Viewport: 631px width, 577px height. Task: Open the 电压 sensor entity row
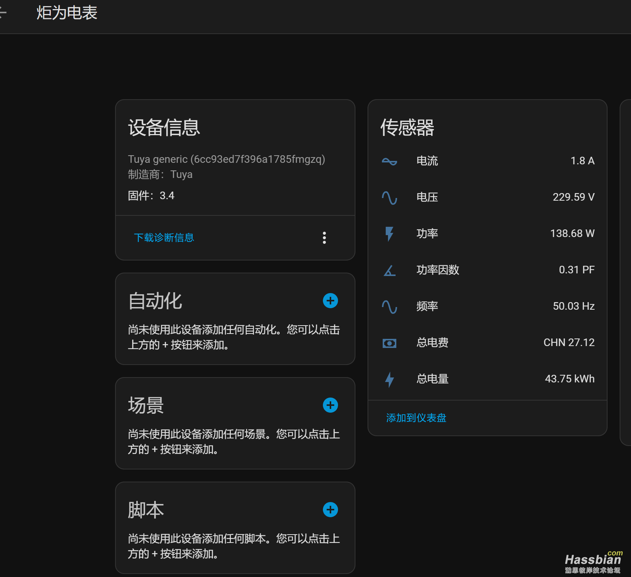tap(488, 197)
